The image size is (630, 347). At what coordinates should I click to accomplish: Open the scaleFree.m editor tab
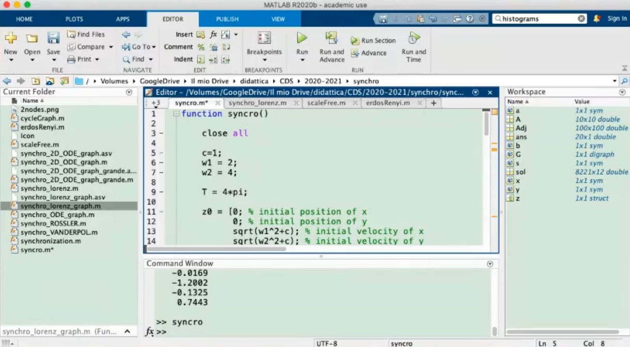pos(326,103)
